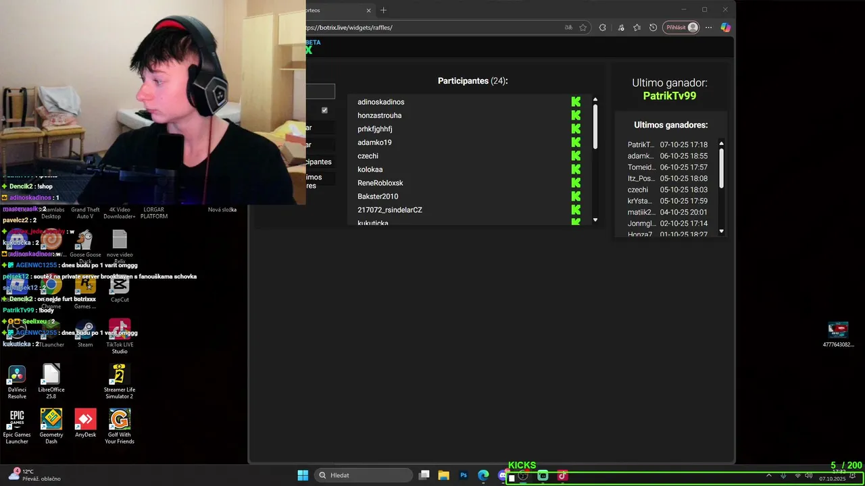The width and height of the screenshot is (865, 486).
Task: Open Photoshop from the taskbar
Action: tap(464, 475)
